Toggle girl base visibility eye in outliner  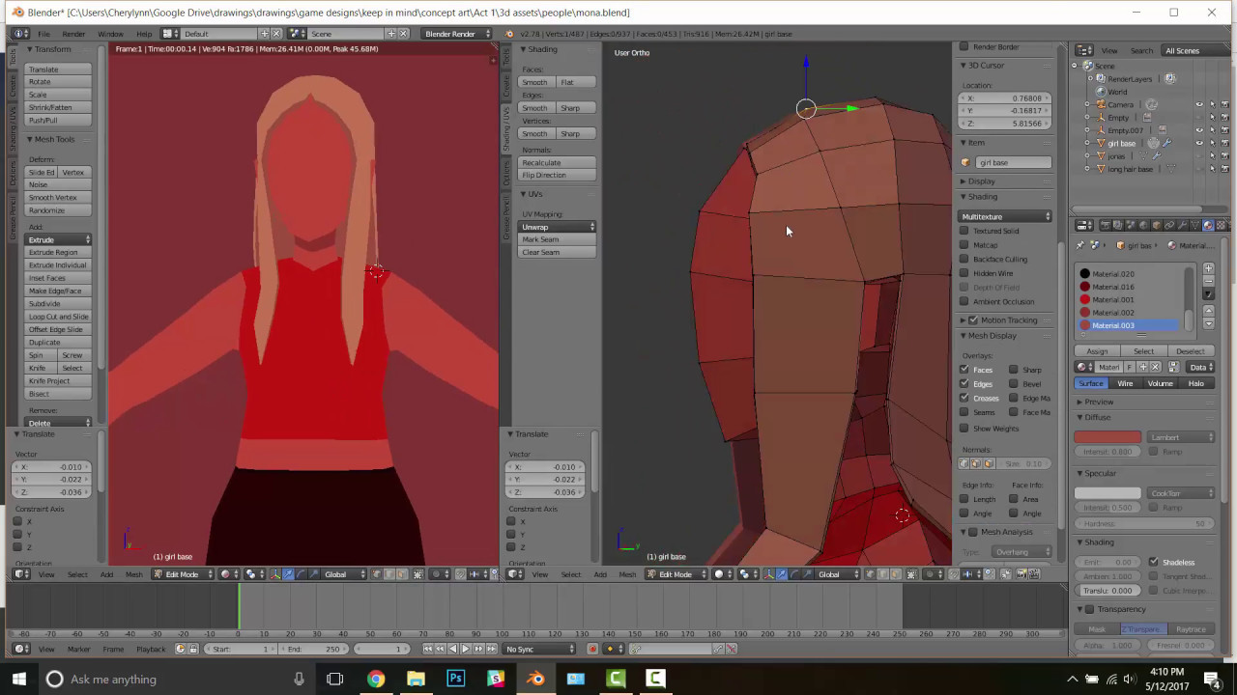[x=1199, y=143]
